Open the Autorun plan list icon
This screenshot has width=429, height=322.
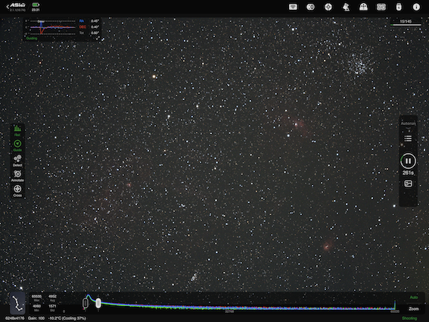408,139
